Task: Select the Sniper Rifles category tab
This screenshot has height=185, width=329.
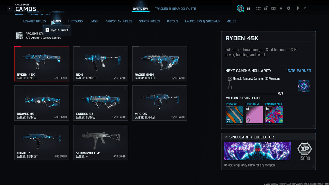Action: [x=149, y=21]
